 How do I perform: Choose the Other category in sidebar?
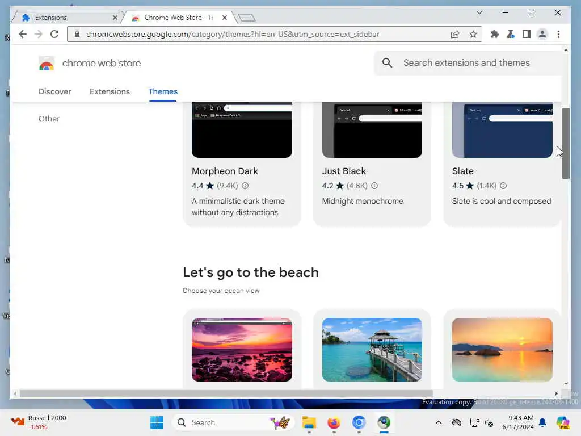49,119
